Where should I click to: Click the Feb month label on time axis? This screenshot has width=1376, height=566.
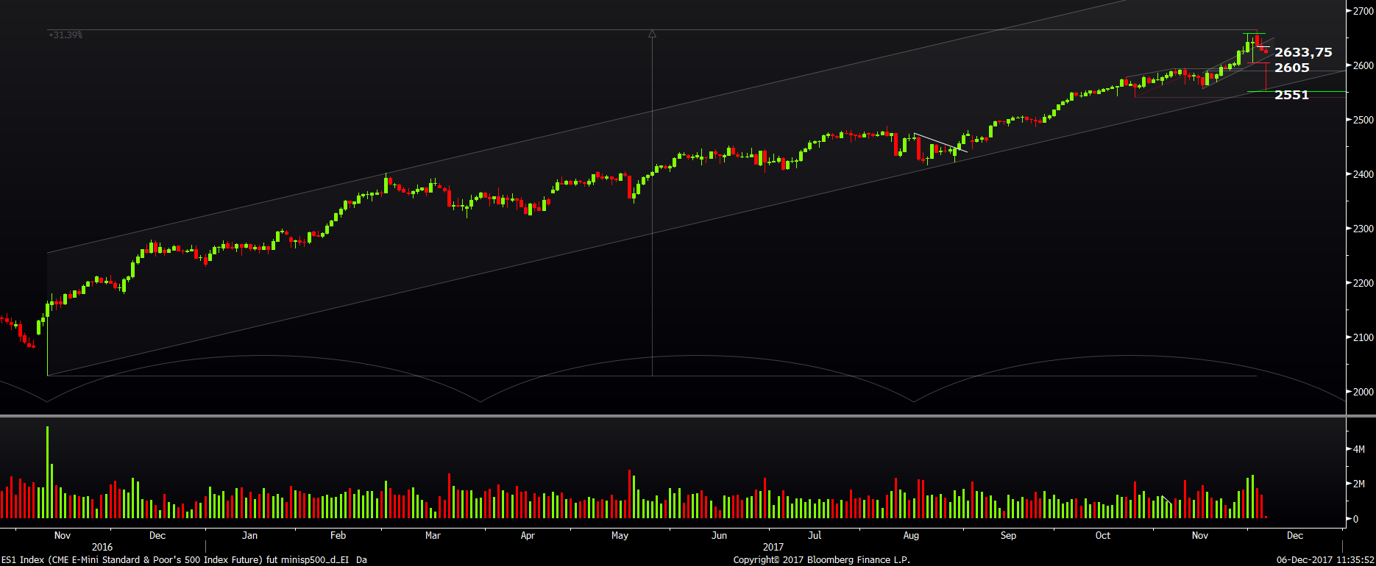[338, 535]
